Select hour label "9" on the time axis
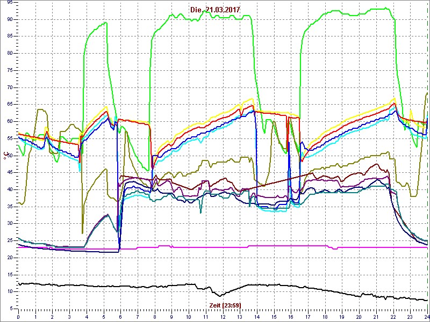 click(x=171, y=316)
